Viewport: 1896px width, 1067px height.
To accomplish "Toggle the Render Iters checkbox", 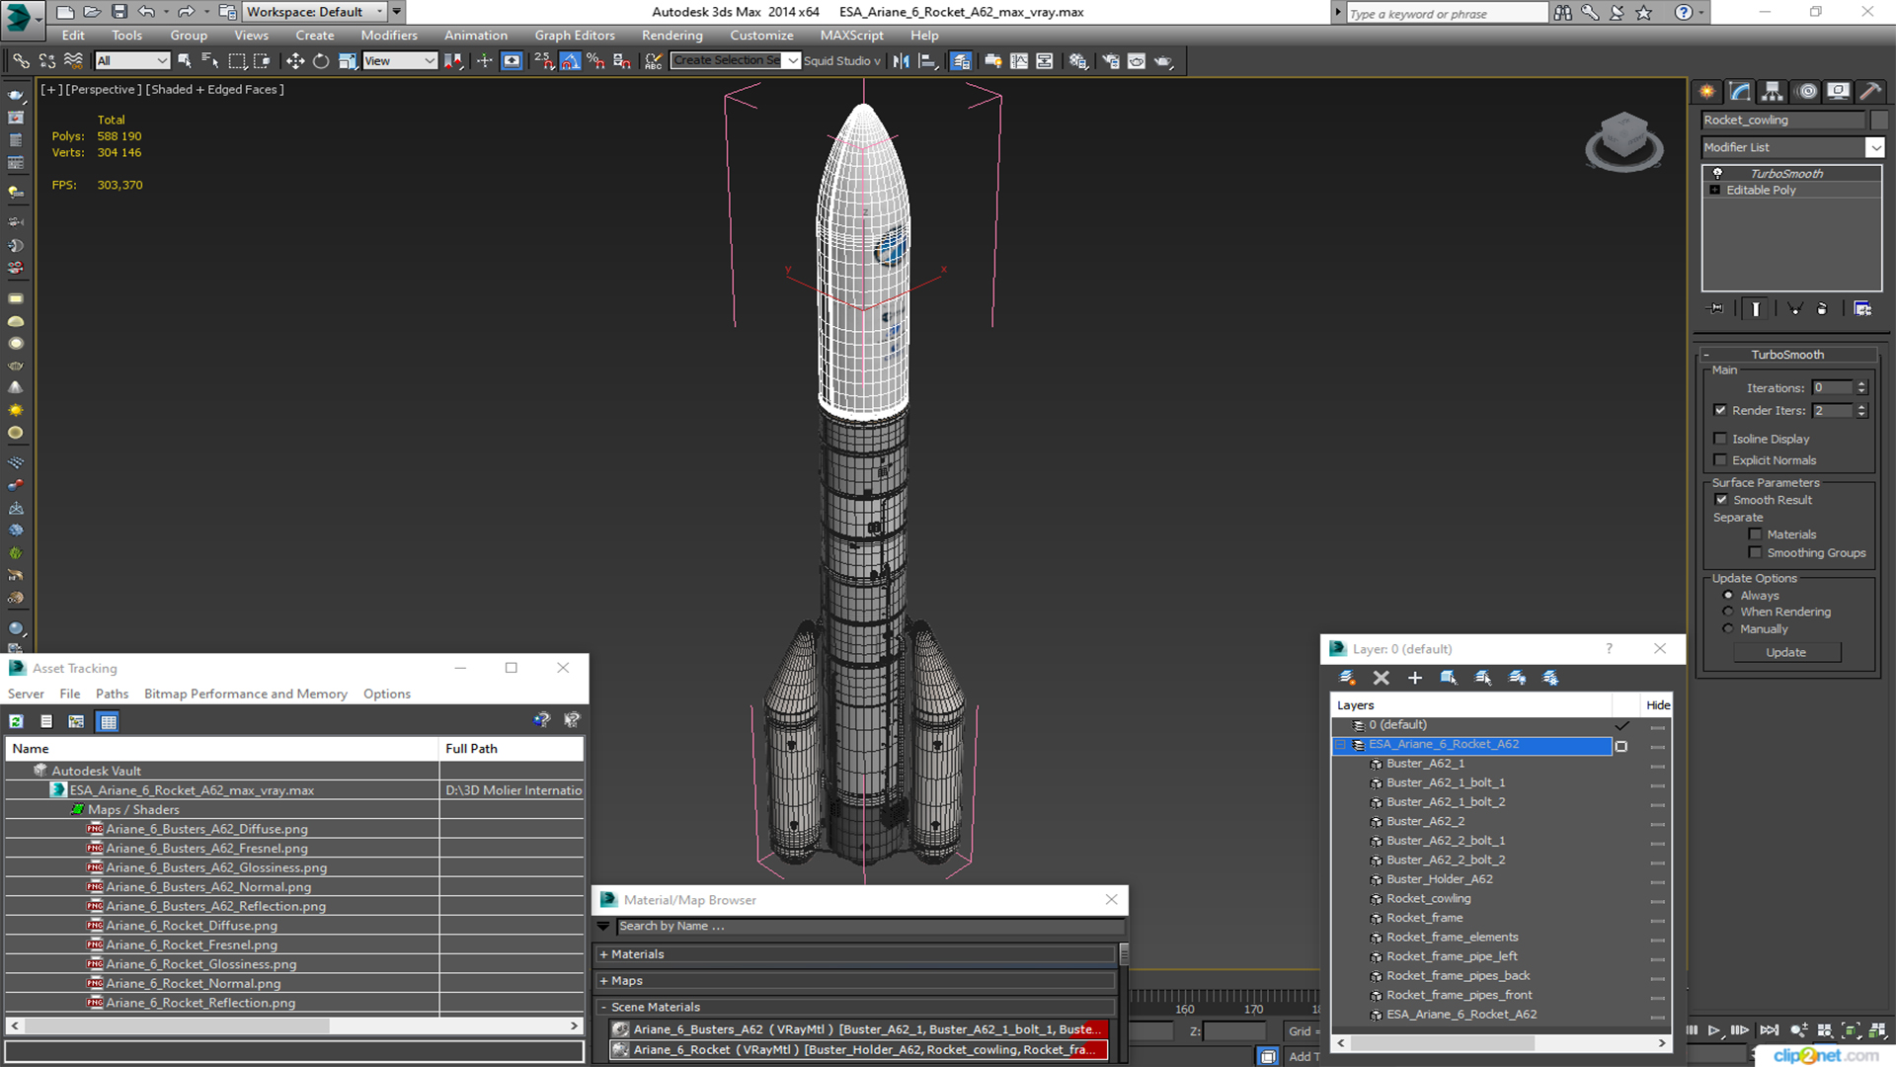I will pos(1720,410).
